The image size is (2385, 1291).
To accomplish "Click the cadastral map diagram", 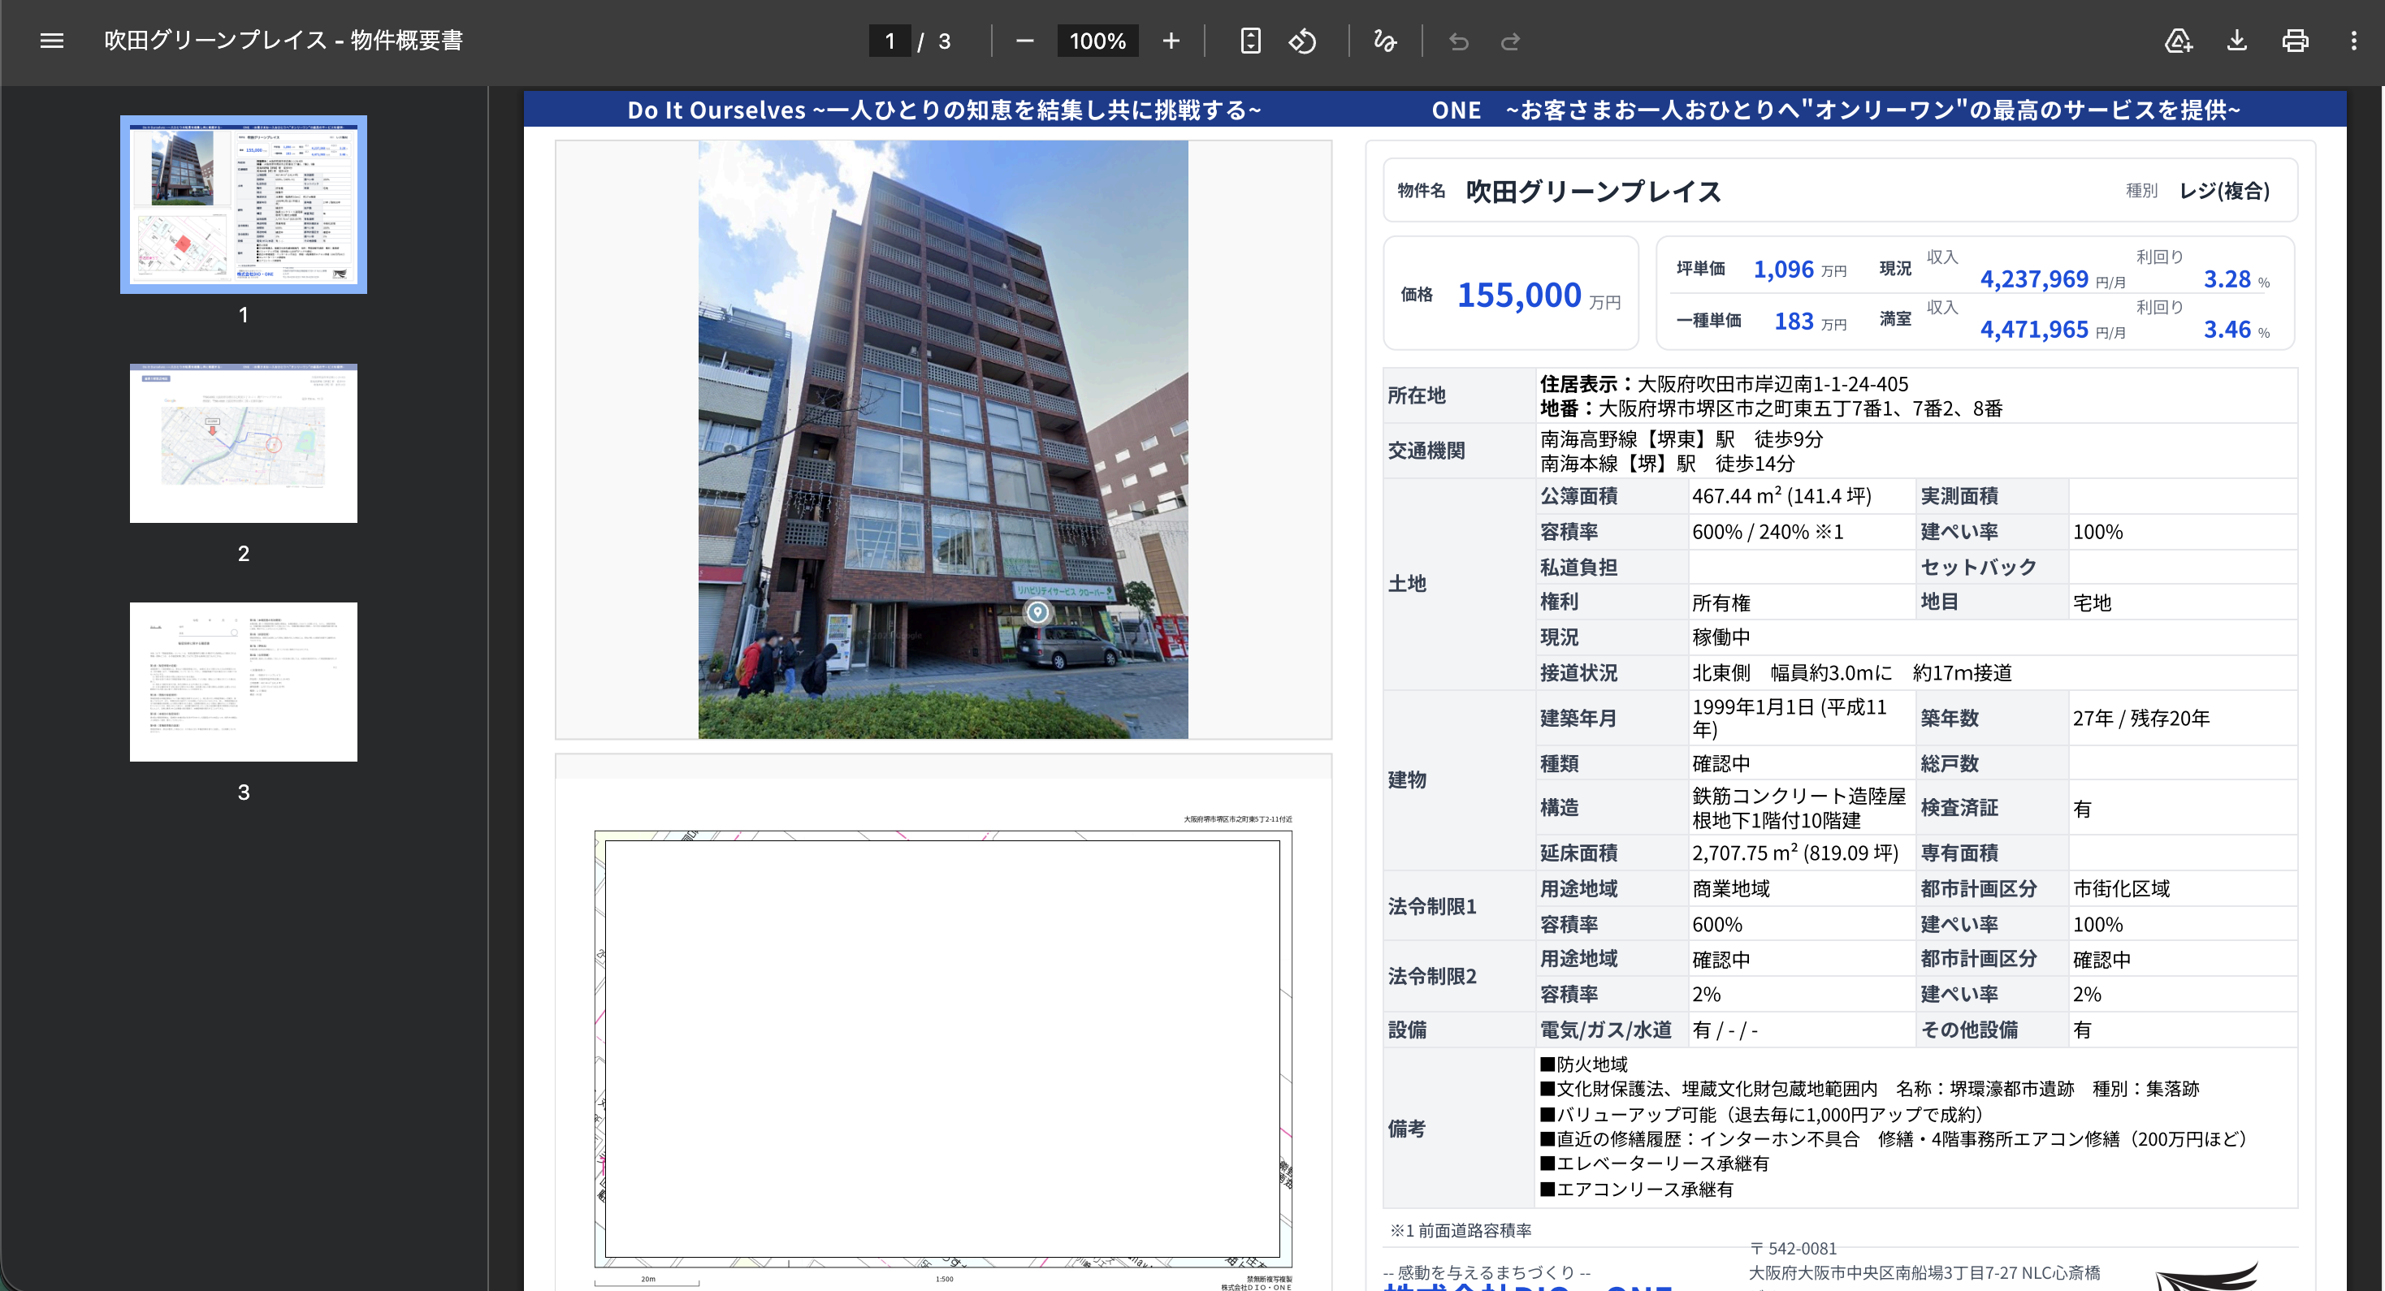I will click(x=943, y=1048).
